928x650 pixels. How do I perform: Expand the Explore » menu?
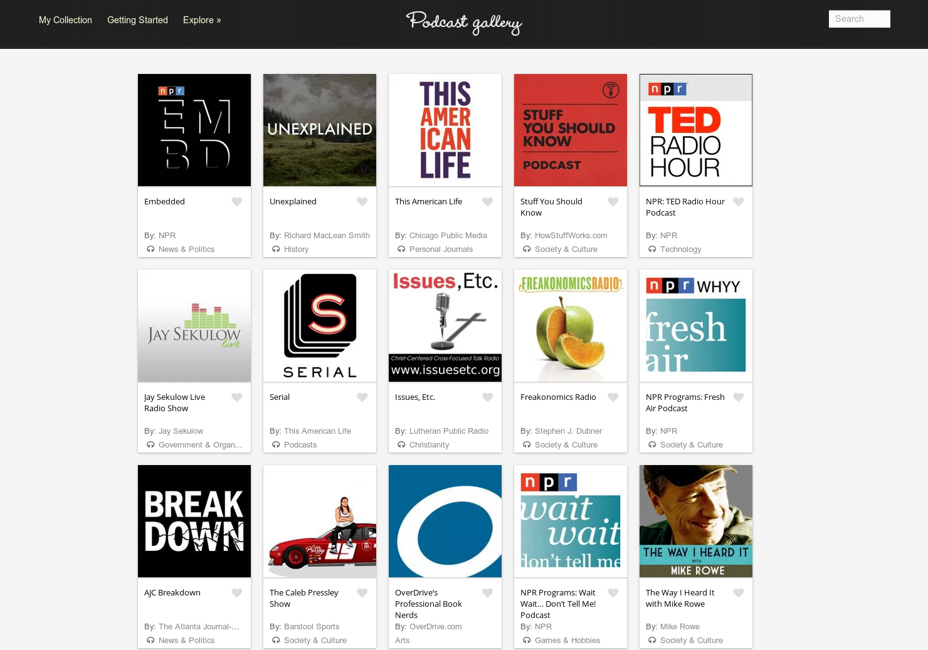tap(202, 20)
